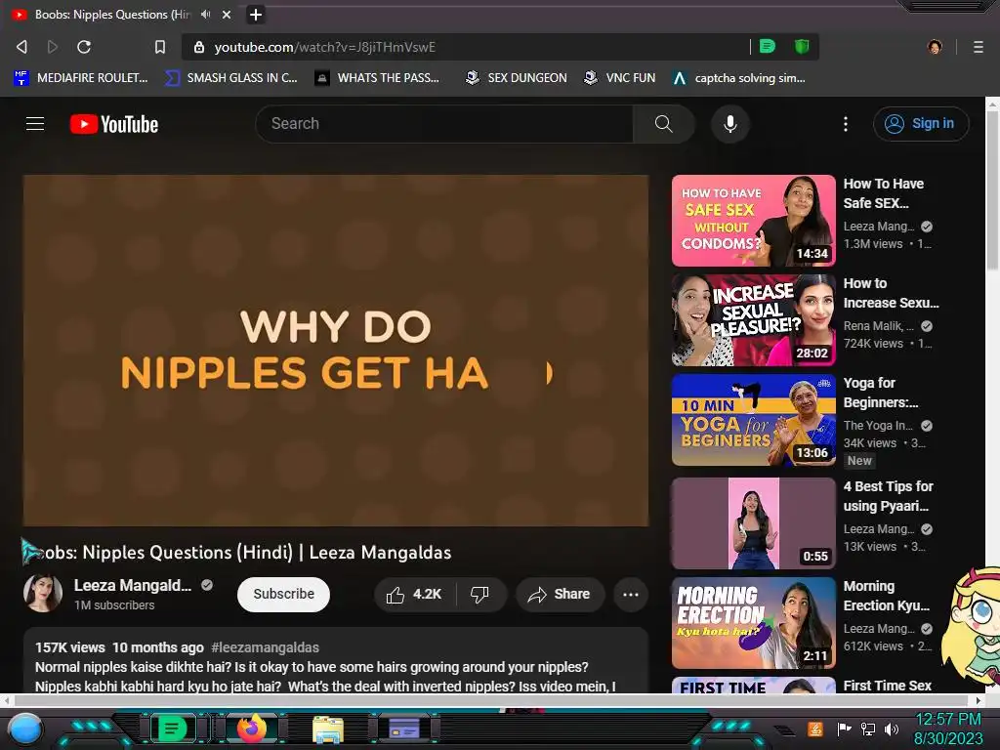
Task: Go back with the browser back arrow
Action: [21, 47]
